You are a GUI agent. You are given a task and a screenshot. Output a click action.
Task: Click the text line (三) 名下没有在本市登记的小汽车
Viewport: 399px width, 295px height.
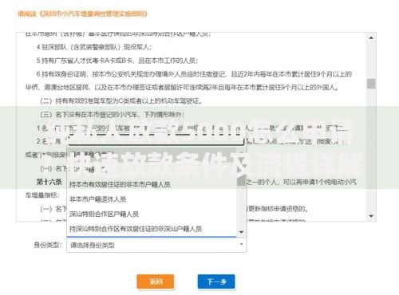click(112, 115)
